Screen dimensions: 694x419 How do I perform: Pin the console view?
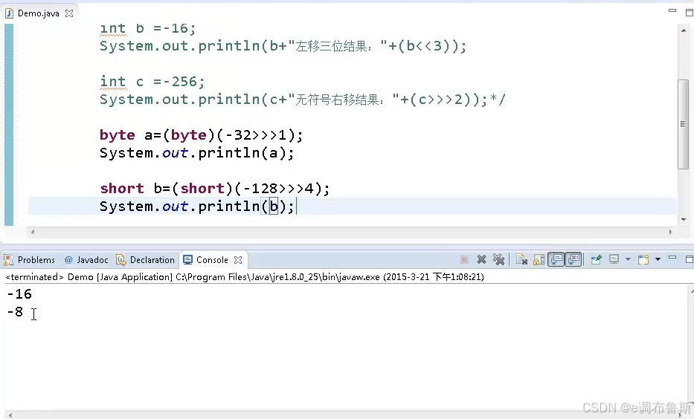[x=596, y=259]
